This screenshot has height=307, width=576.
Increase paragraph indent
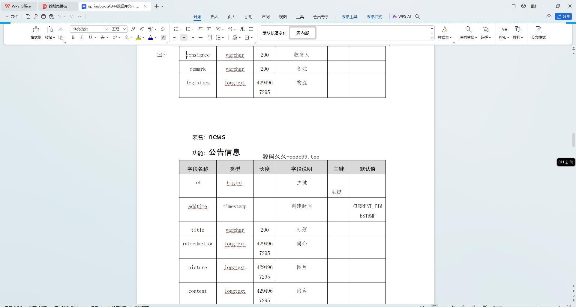coord(209,29)
